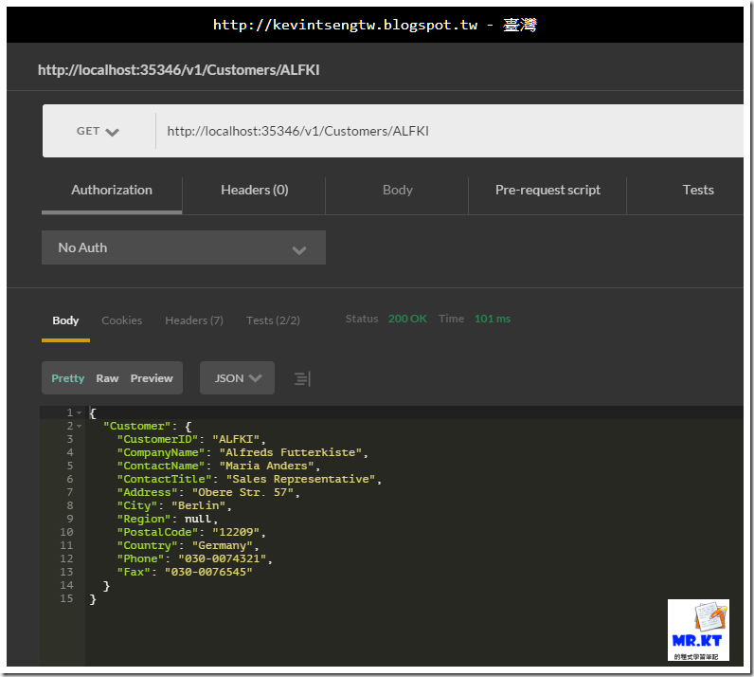Switch response view to Raw
The width and height of the screenshot is (754, 677).
[107, 378]
